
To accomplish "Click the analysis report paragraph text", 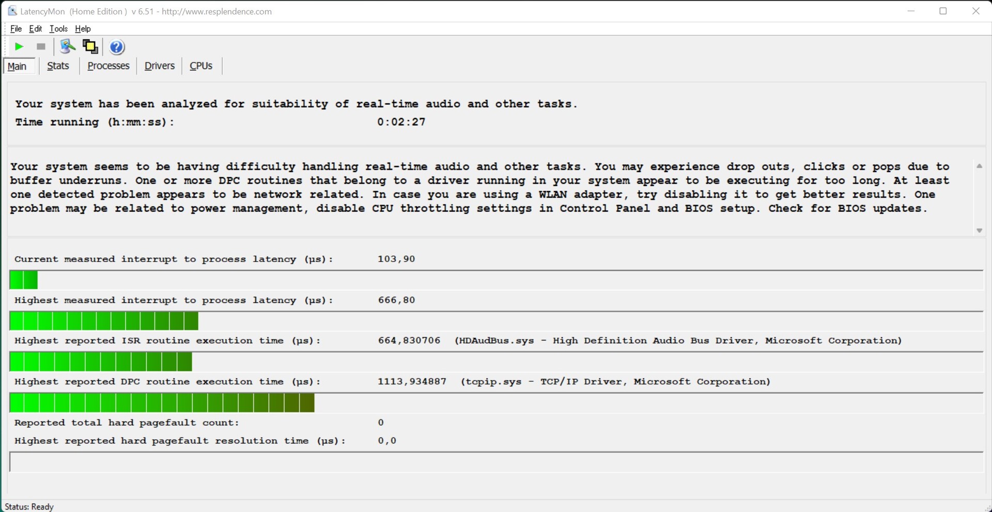I will point(479,188).
